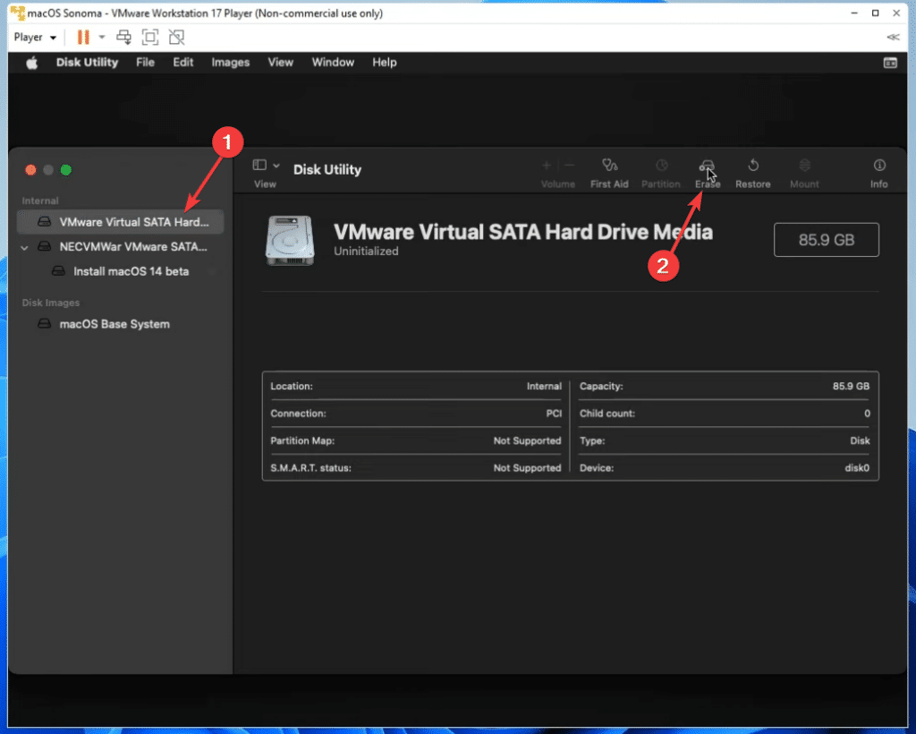The width and height of the screenshot is (916, 734).
Task: Click the Partition toolbar icon
Action: pyautogui.click(x=661, y=166)
